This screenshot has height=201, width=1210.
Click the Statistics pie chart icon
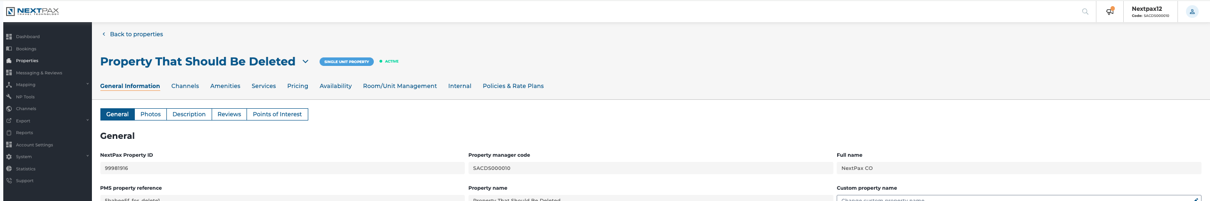(x=9, y=169)
